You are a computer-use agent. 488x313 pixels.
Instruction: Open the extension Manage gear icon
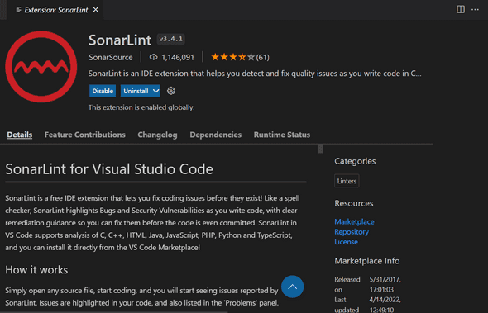coord(171,91)
